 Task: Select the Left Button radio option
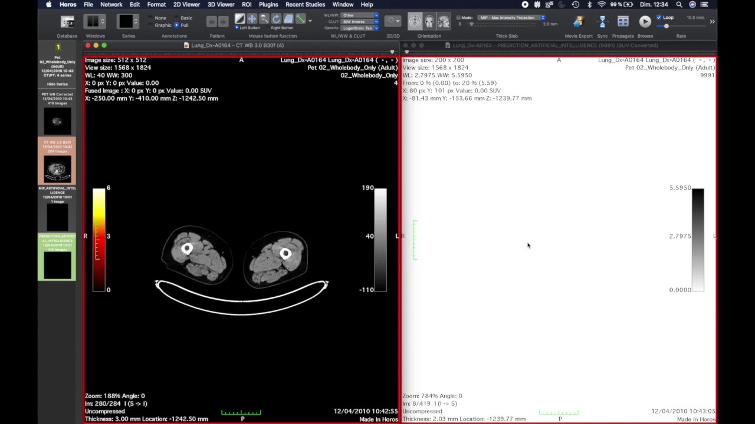(x=237, y=28)
